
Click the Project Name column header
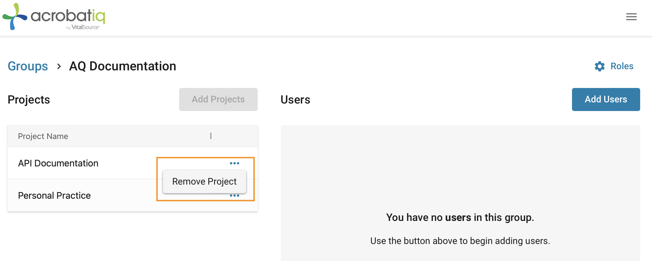[43, 136]
